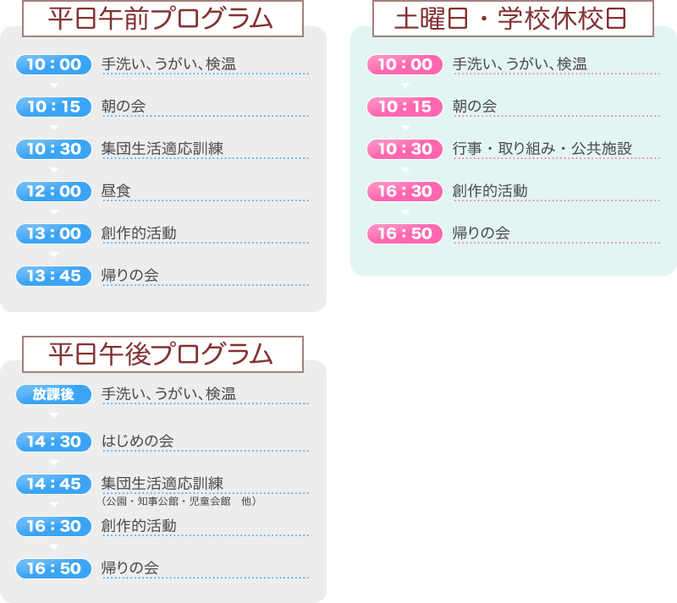Screen dimensions: 677x603
Task: Click the 放課後 blue badge
Action: pyautogui.click(x=53, y=394)
